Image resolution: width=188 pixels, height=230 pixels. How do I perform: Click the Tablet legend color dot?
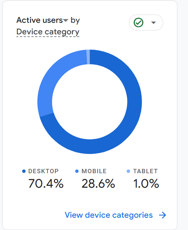[128, 171]
